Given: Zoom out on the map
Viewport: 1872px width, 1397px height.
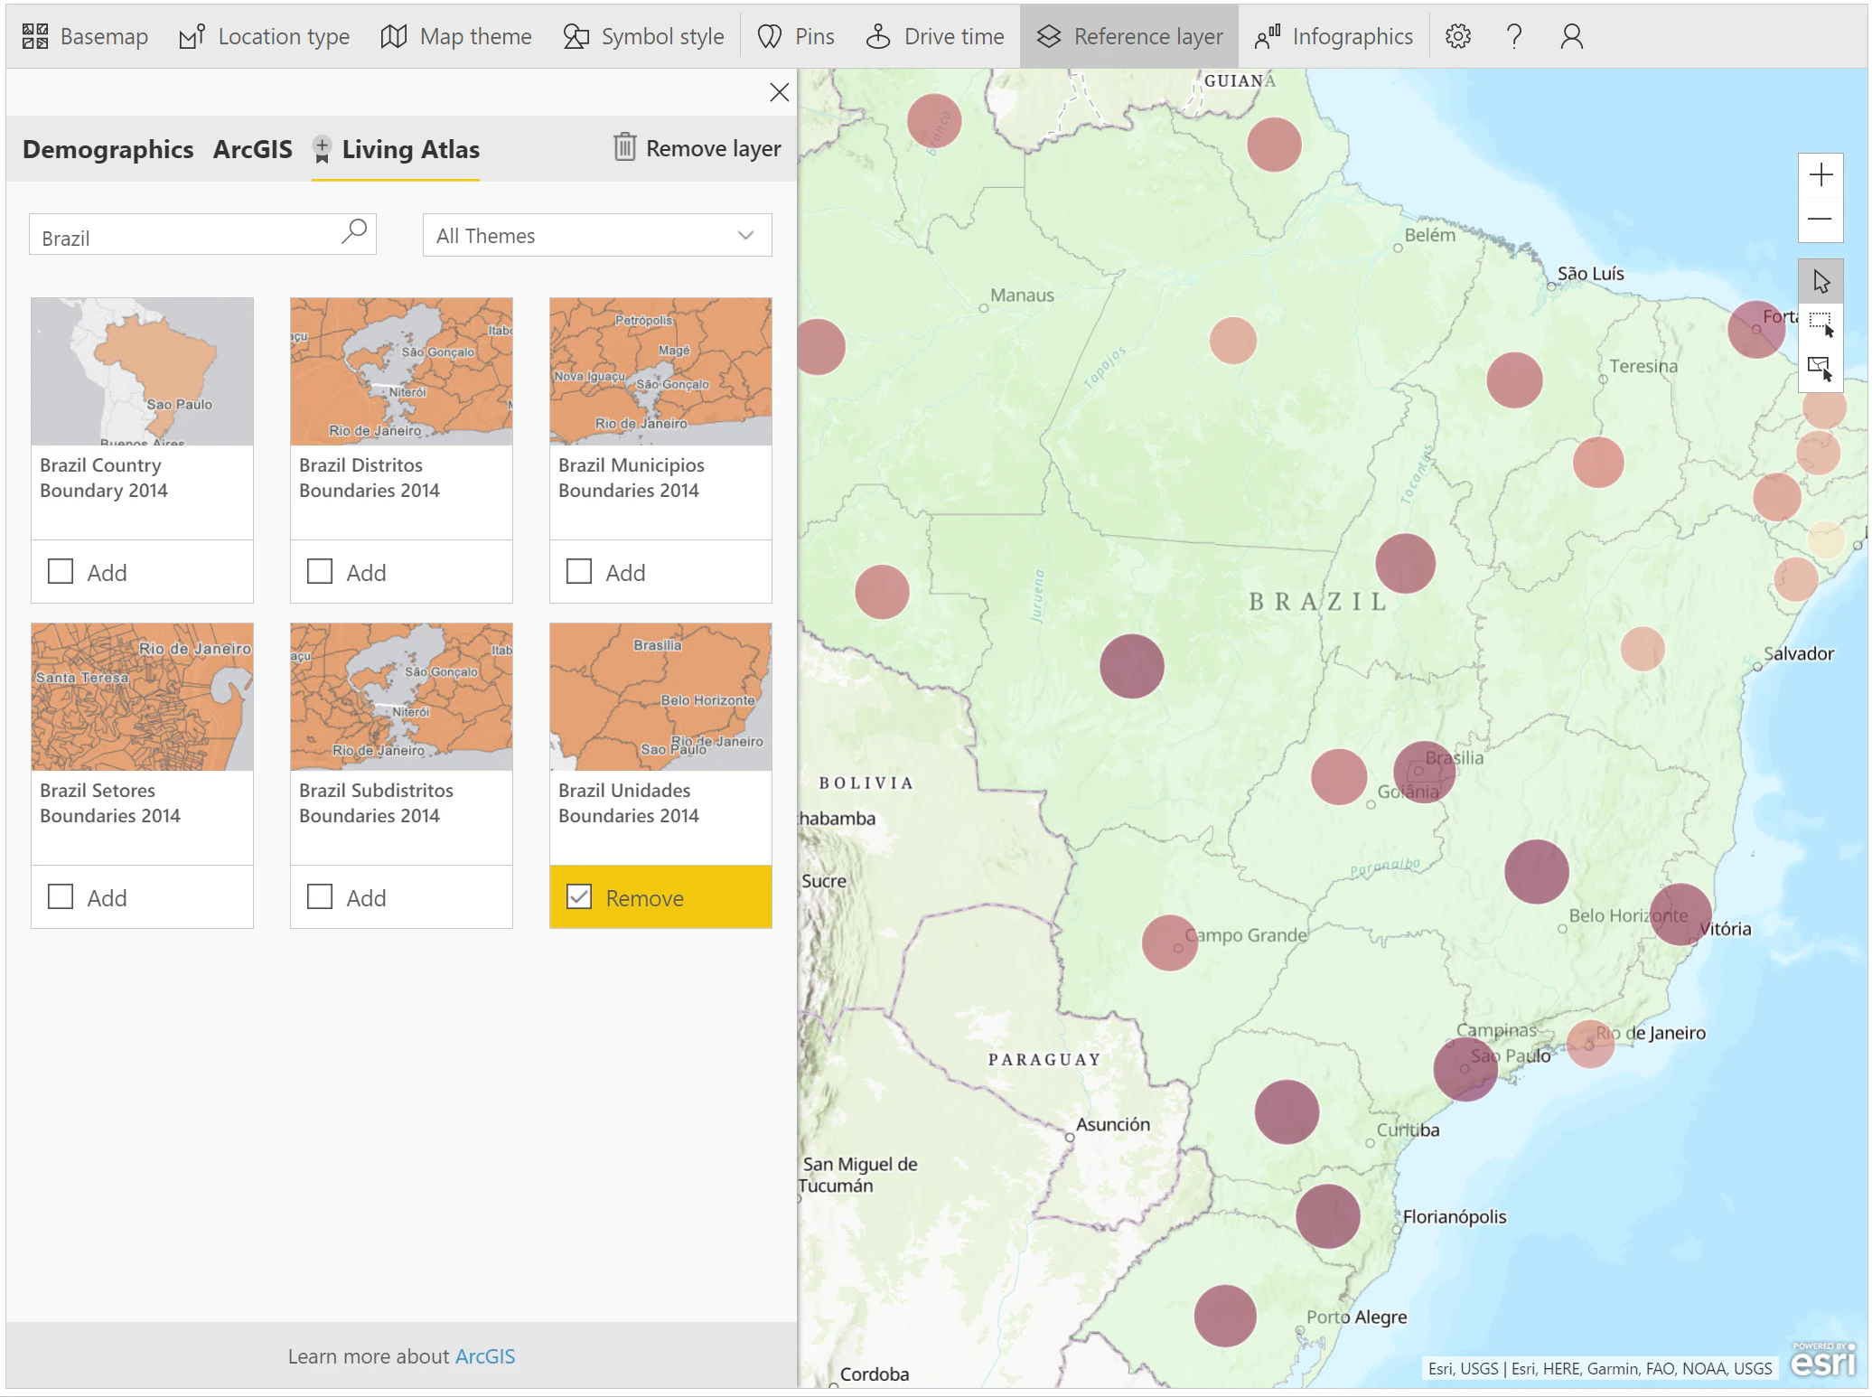Looking at the screenshot, I should pyautogui.click(x=1821, y=220).
